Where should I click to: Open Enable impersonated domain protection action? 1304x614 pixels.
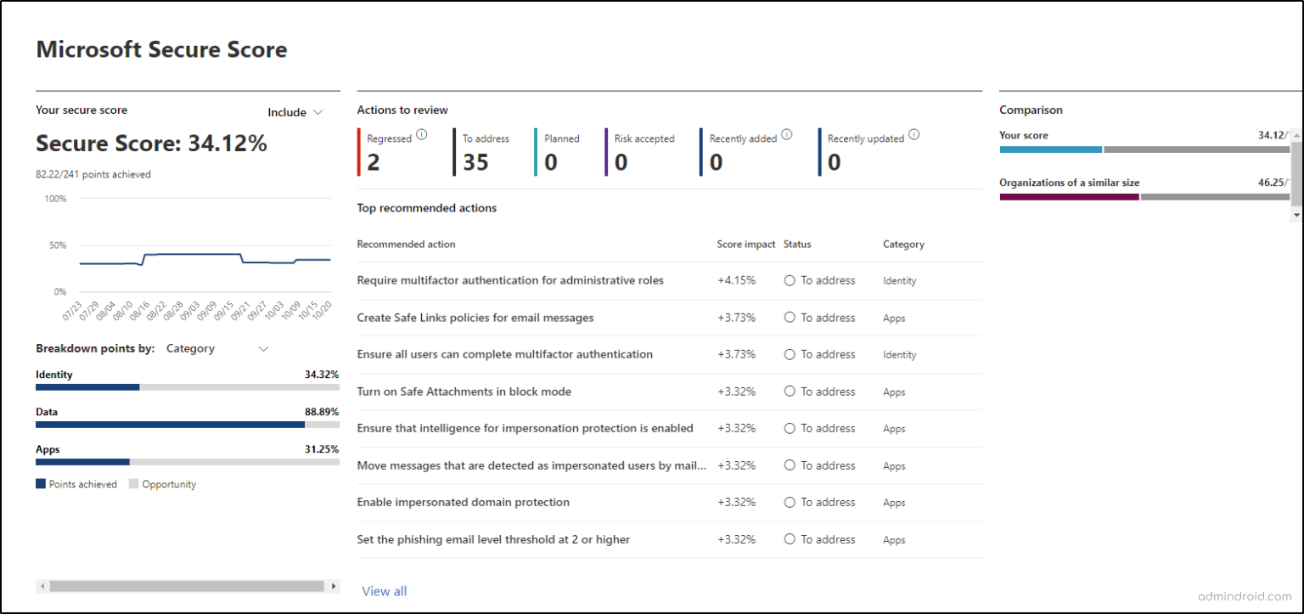point(463,503)
